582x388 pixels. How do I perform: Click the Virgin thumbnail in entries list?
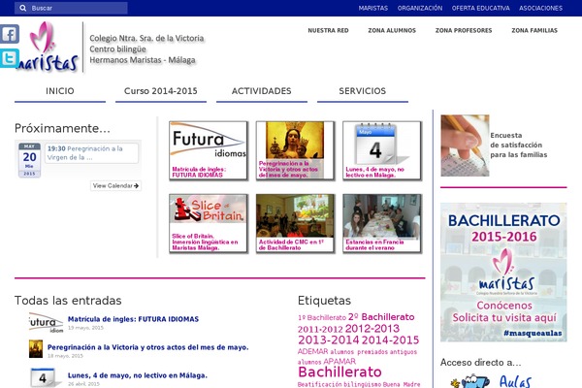(x=36, y=349)
